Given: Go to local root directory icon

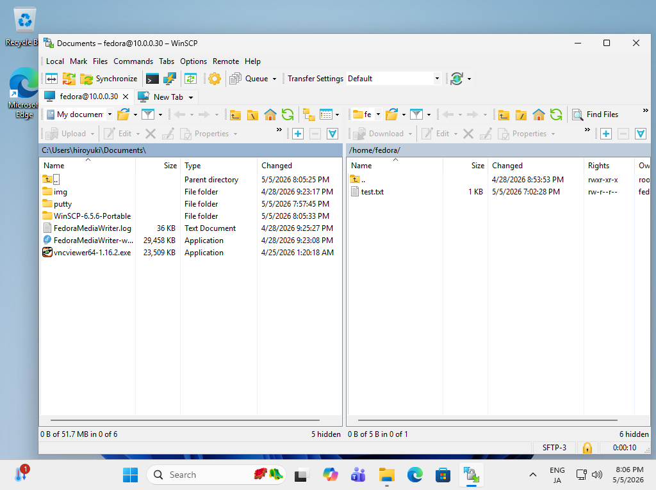Looking at the screenshot, I should coord(252,115).
